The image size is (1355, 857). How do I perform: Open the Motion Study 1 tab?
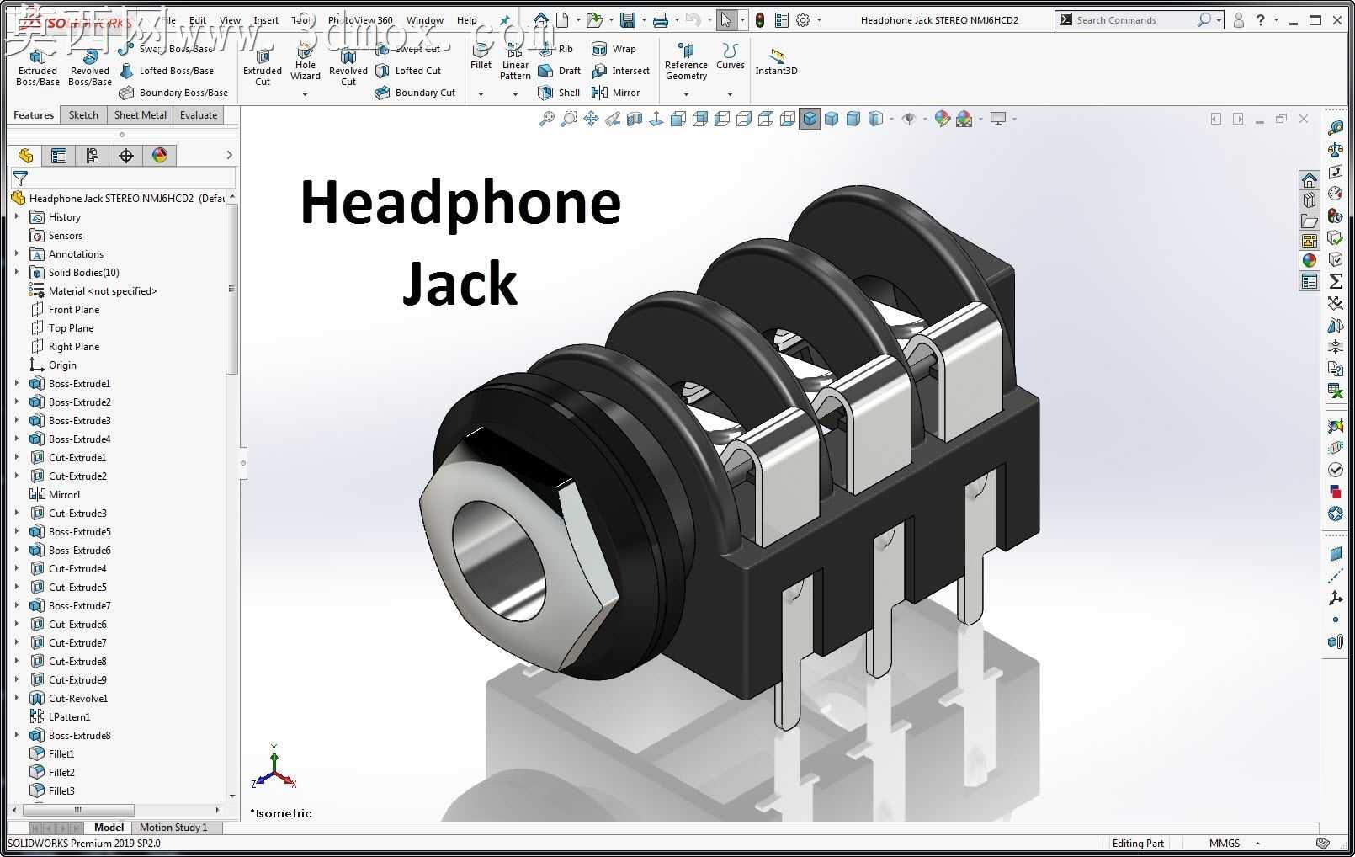pyautogui.click(x=173, y=828)
